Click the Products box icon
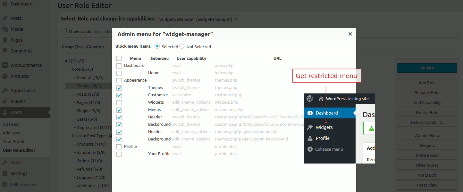463x192 pixels. click(x=5, y=76)
